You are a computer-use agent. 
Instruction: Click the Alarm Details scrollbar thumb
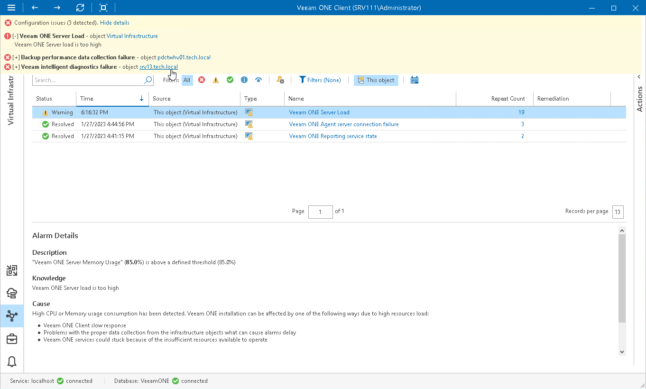click(622, 278)
